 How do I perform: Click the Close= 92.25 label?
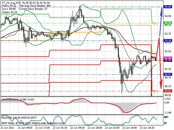click(10, 12)
